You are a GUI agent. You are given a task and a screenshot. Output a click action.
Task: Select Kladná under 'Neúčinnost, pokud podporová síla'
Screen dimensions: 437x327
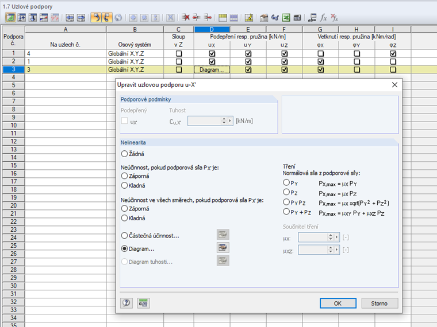click(x=124, y=185)
